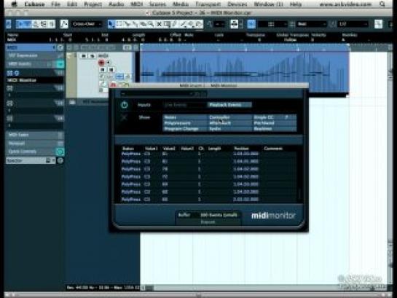Select the Mute X tool
Viewport: 397px width, 298px height.
(x=159, y=24)
